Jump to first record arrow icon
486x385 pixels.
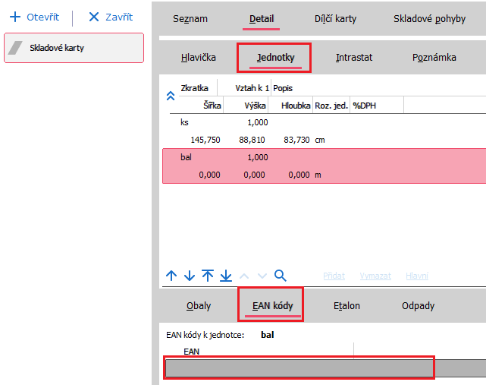tap(208, 276)
